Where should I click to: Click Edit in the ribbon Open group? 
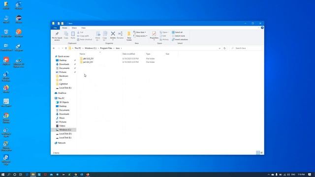(163, 36)
